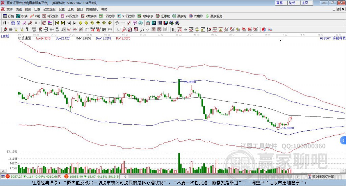Expand side panel with blue chevron
This screenshot has height=186, width=346.
(x=343, y=140)
